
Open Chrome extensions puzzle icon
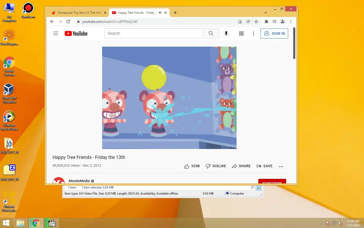tap(266, 22)
